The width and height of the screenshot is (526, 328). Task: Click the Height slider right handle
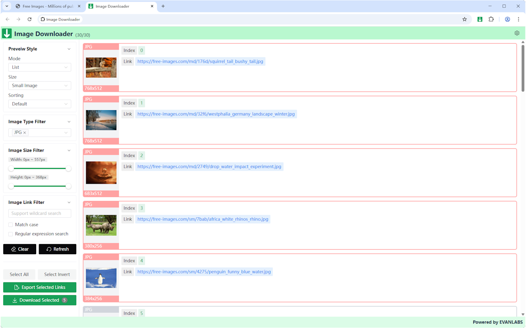[x=69, y=186]
